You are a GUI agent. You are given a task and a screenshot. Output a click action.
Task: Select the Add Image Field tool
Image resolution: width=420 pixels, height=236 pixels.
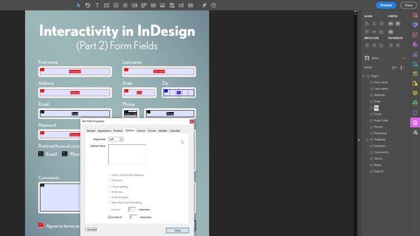pyautogui.click(x=163, y=5)
